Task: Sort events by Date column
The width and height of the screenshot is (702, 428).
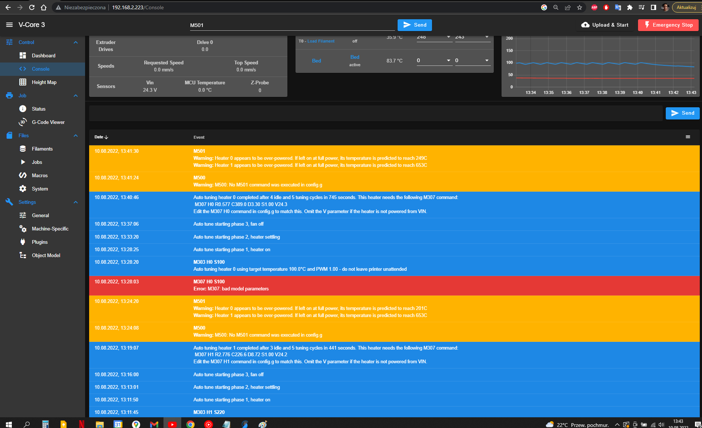Action: (x=101, y=137)
